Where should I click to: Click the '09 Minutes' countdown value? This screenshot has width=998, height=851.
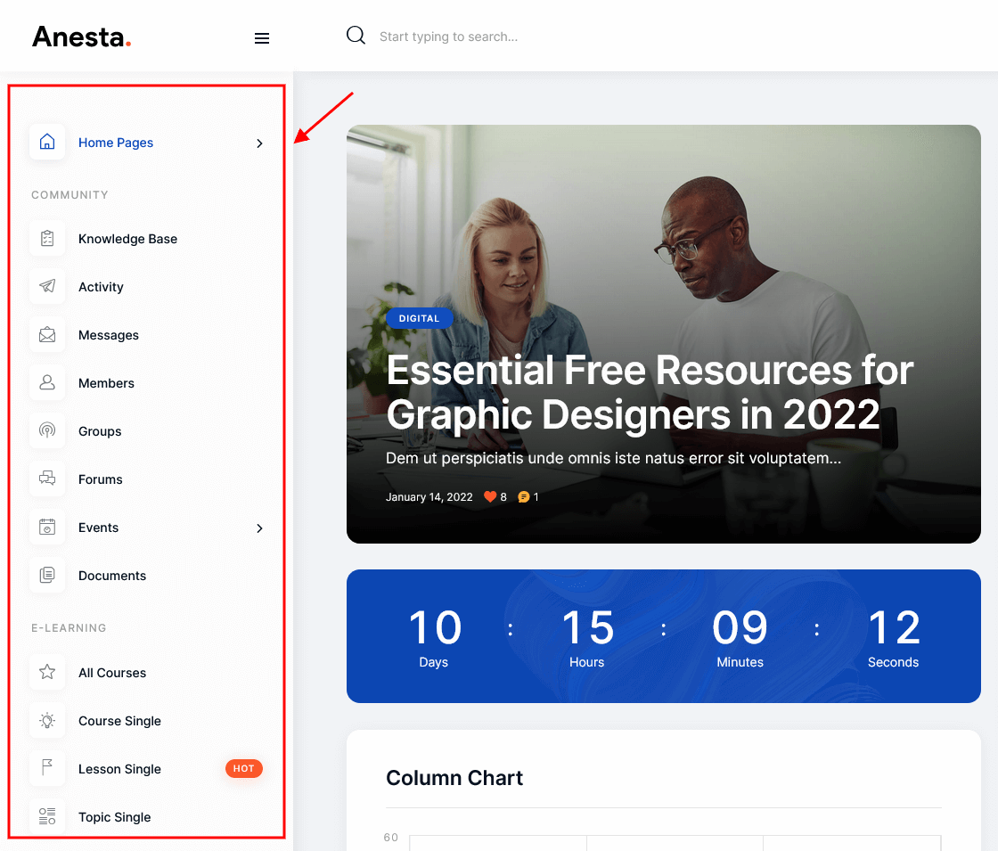740,637
